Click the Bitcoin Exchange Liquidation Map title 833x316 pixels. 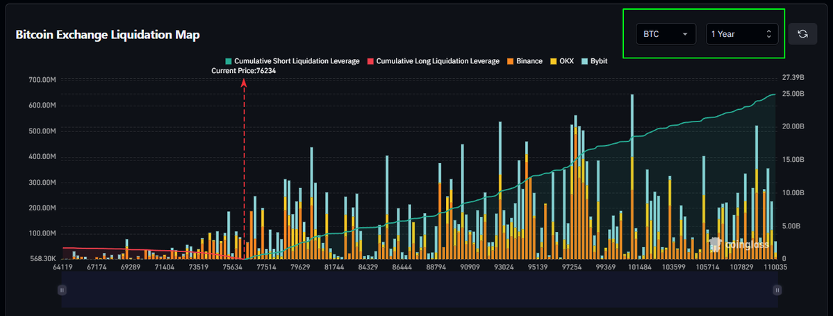click(x=108, y=35)
